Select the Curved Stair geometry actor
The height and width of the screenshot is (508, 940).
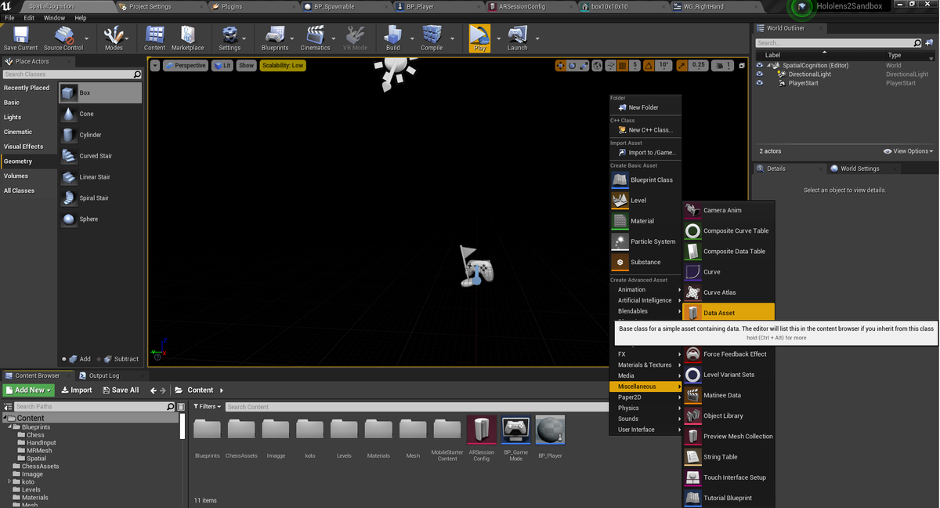100,156
